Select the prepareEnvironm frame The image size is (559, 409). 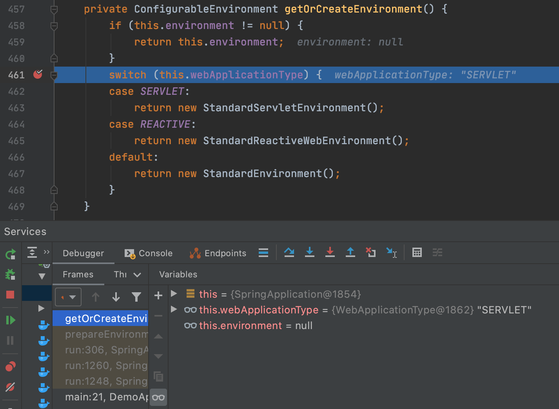point(101,334)
